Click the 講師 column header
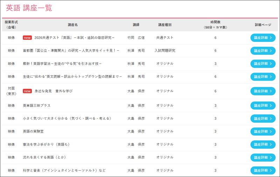Image resolution: width=280 pixels, height=177 pixels. pos(136,25)
